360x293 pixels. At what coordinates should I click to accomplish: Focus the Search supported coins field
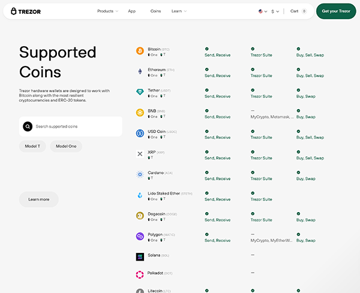(71, 126)
